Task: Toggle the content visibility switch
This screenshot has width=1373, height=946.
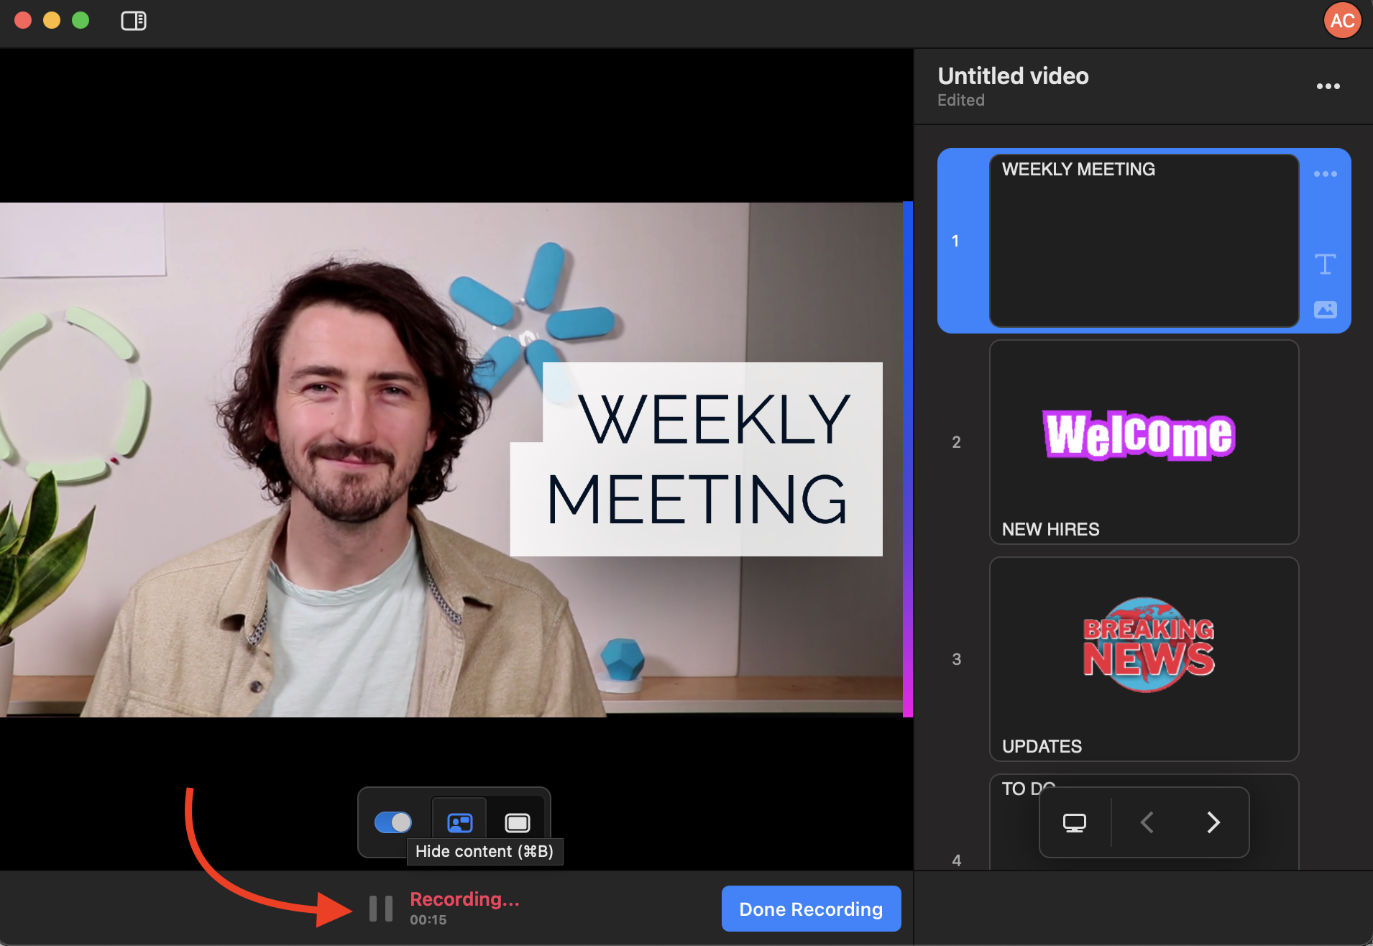Action: tap(392, 822)
